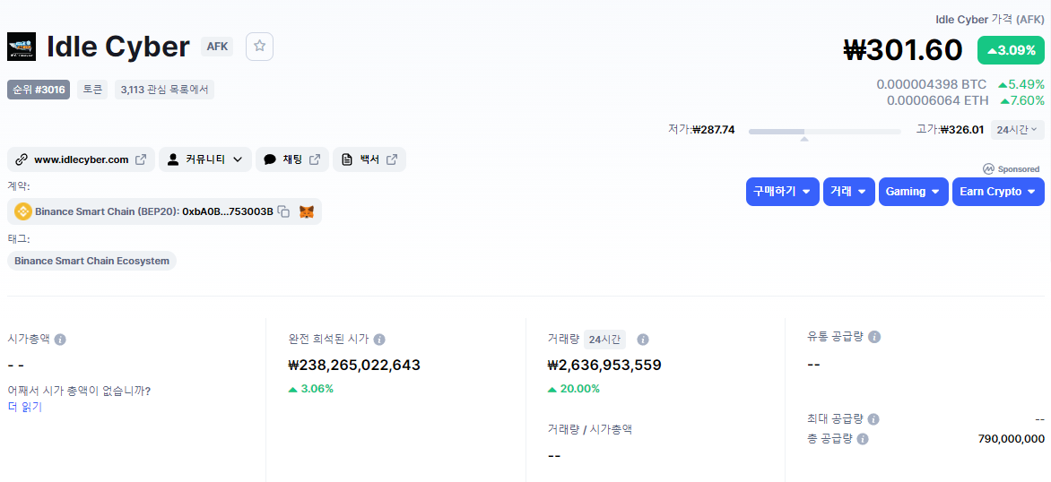Image resolution: width=1051 pixels, height=482 pixels.
Task: Click external-link icon next to 백서
Action: coord(392,159)
